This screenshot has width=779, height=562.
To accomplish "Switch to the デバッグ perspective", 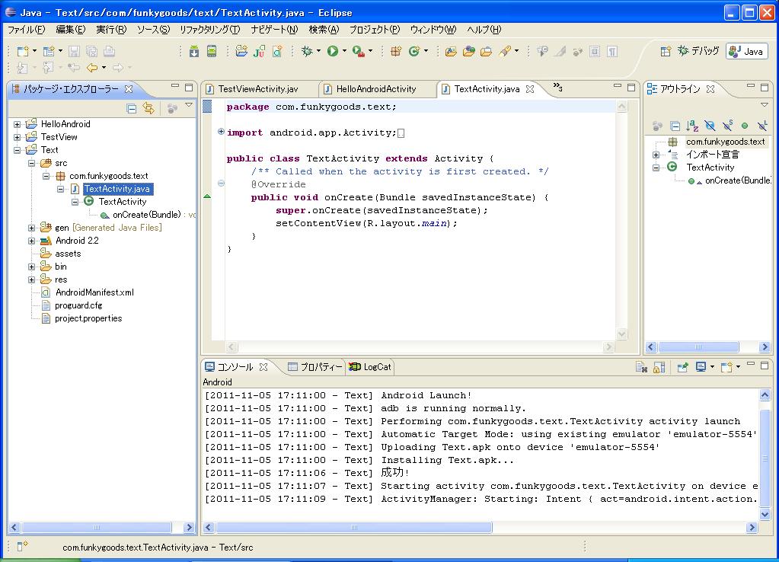I will [x=698, y=51].
